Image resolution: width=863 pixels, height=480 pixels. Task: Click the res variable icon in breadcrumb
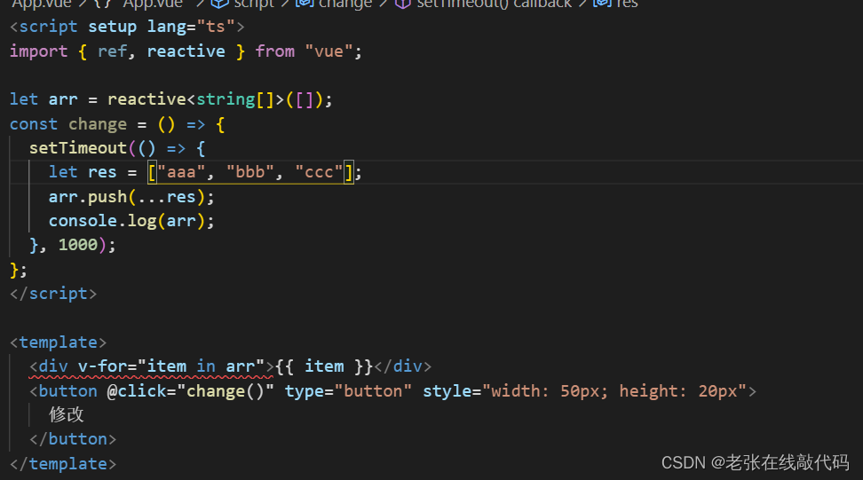[602, 4]
